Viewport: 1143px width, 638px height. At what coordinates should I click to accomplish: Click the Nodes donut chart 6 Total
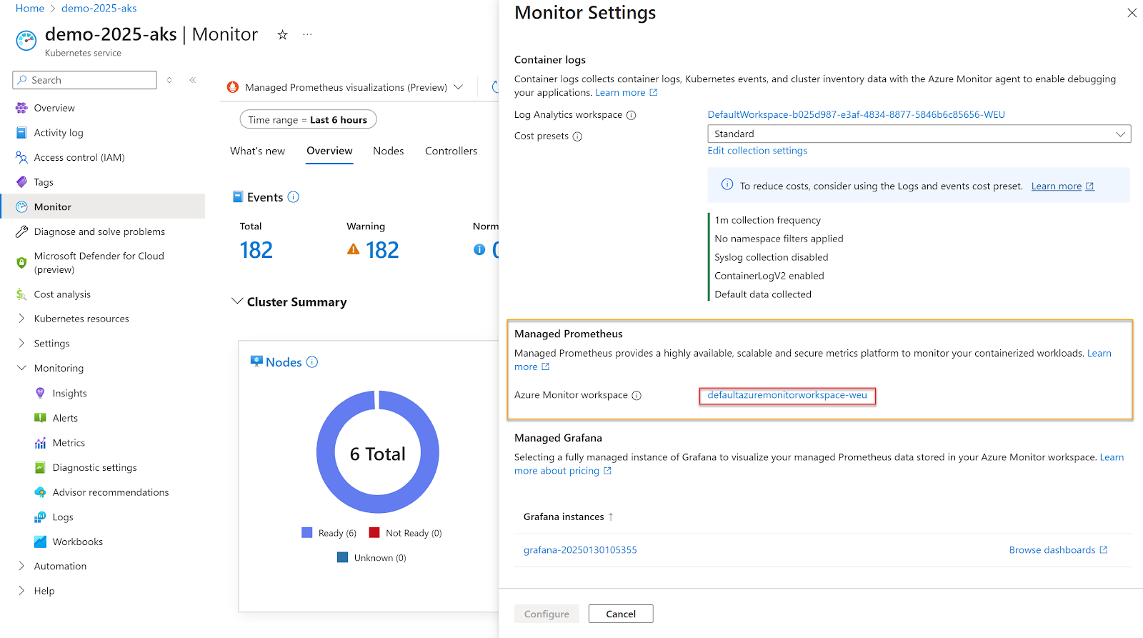point(377,452)
